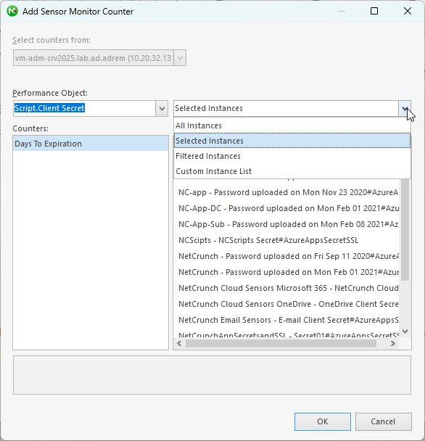Select NC-App-Sub Feb 08 2021 instance
This screenshot has width=425, height=441.
(x=288, y=224)
